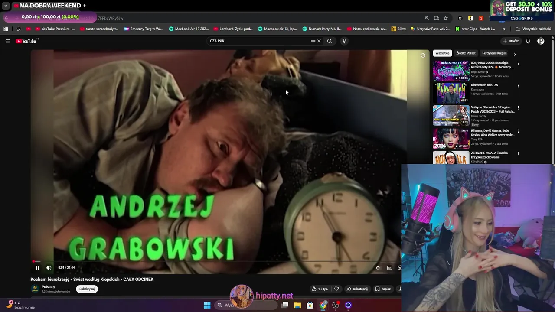Viewport: 555px width, 312px height.
Task: Open options menu for Valkyria Chronicles video
Action: [518, 108]
